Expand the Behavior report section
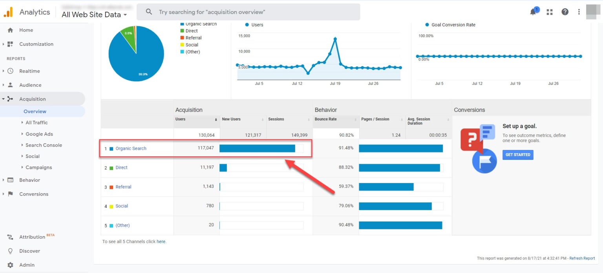Screen dimensions: 603x273 pyautogui.click(x=29, y=180)
